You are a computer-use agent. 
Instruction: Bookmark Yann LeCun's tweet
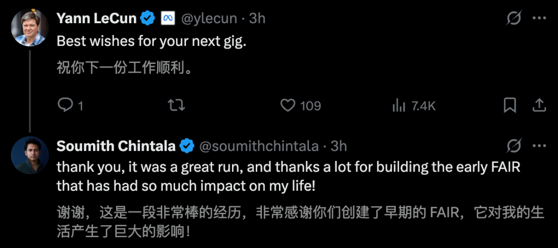pos(510,105)
